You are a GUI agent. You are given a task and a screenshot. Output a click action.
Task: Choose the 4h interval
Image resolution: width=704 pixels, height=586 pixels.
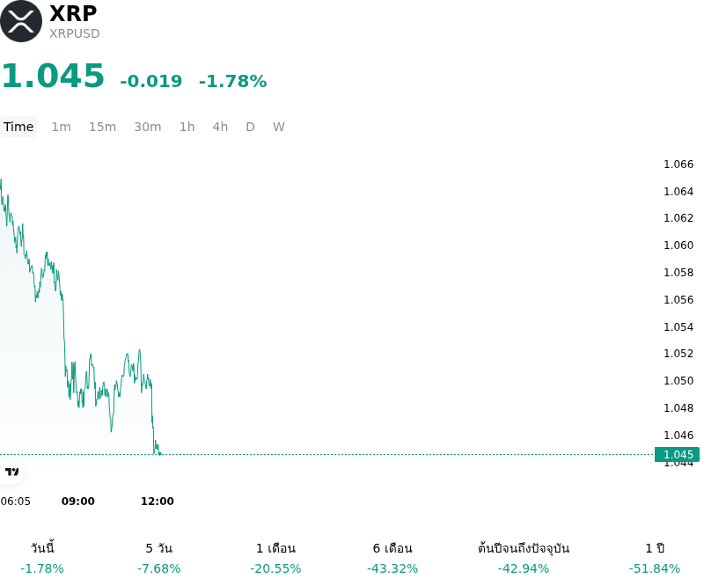pos(220,127)
